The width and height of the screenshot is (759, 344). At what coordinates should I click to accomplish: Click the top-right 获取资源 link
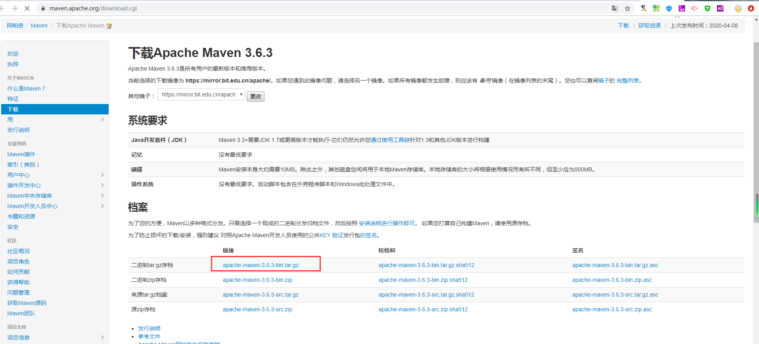(650, 26)
